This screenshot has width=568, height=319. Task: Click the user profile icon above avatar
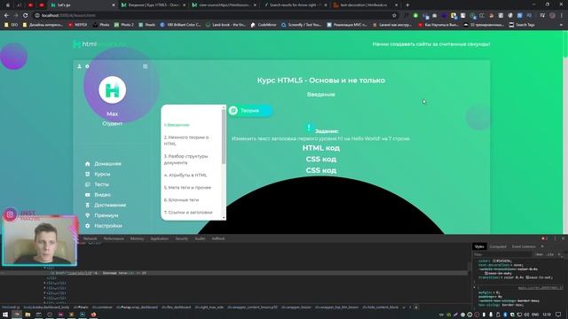point(79,66)
